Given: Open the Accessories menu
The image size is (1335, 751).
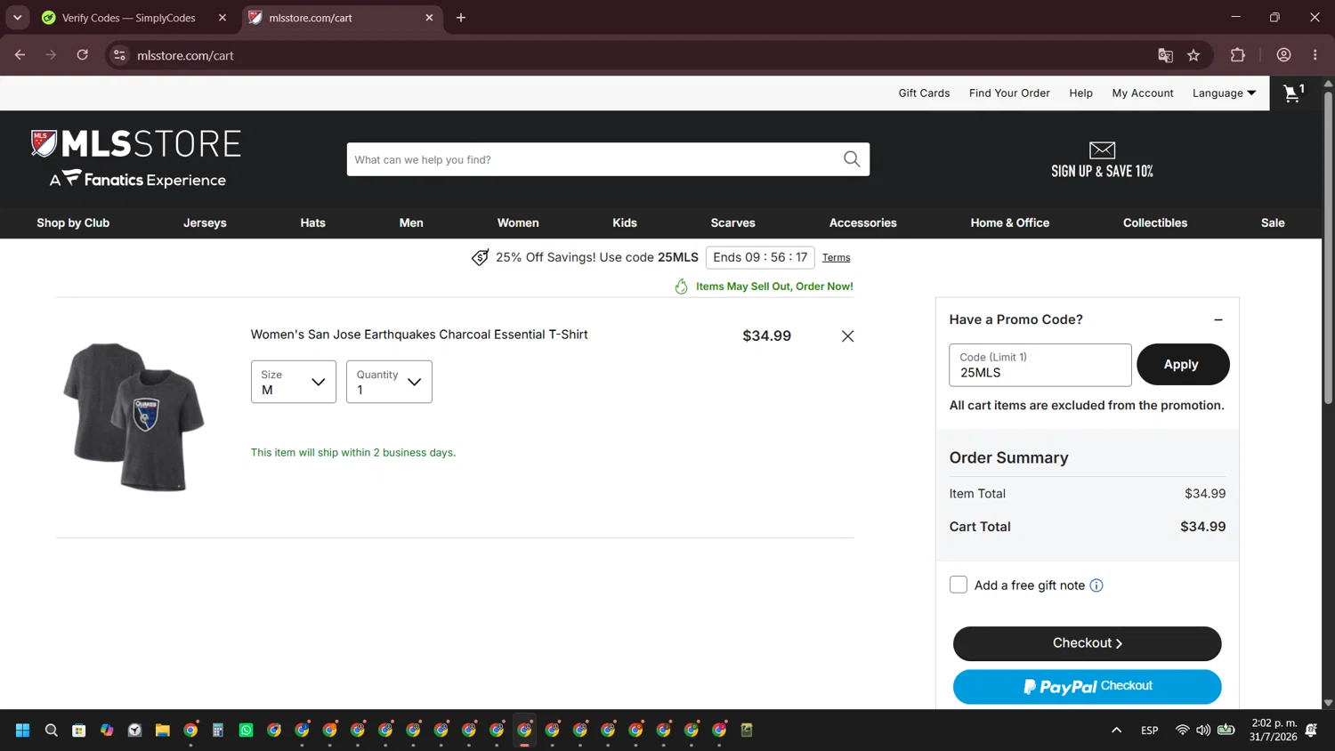Looking at the screenshot, I should point(863,223).
